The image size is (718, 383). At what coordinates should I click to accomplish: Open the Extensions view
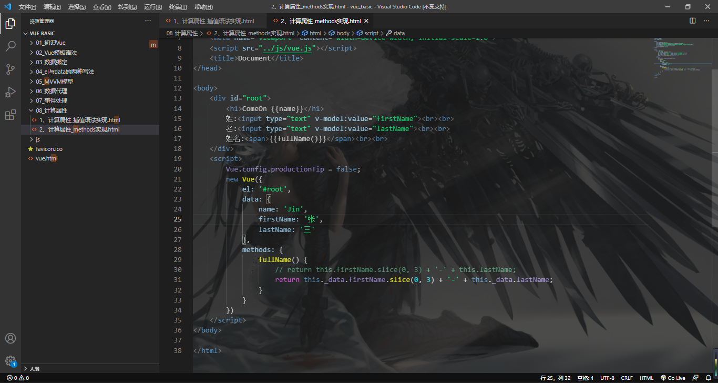pyautogui.click(x=11, y=115)
